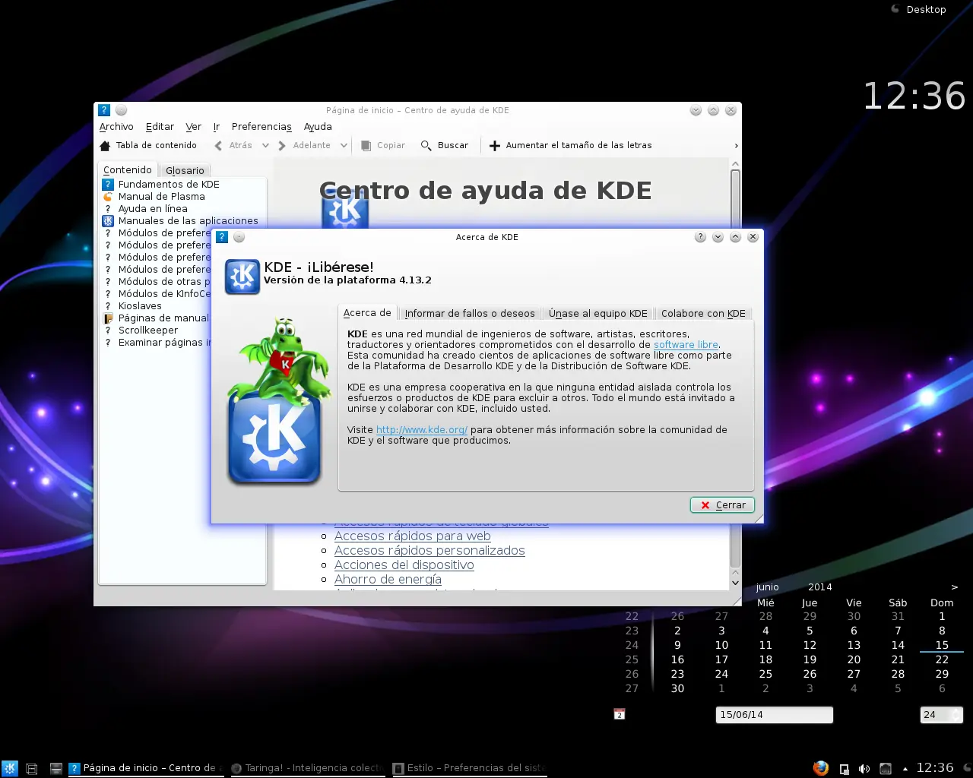
Task: Click the scrollbar down arrow in help center
Action: coord(735,583)
